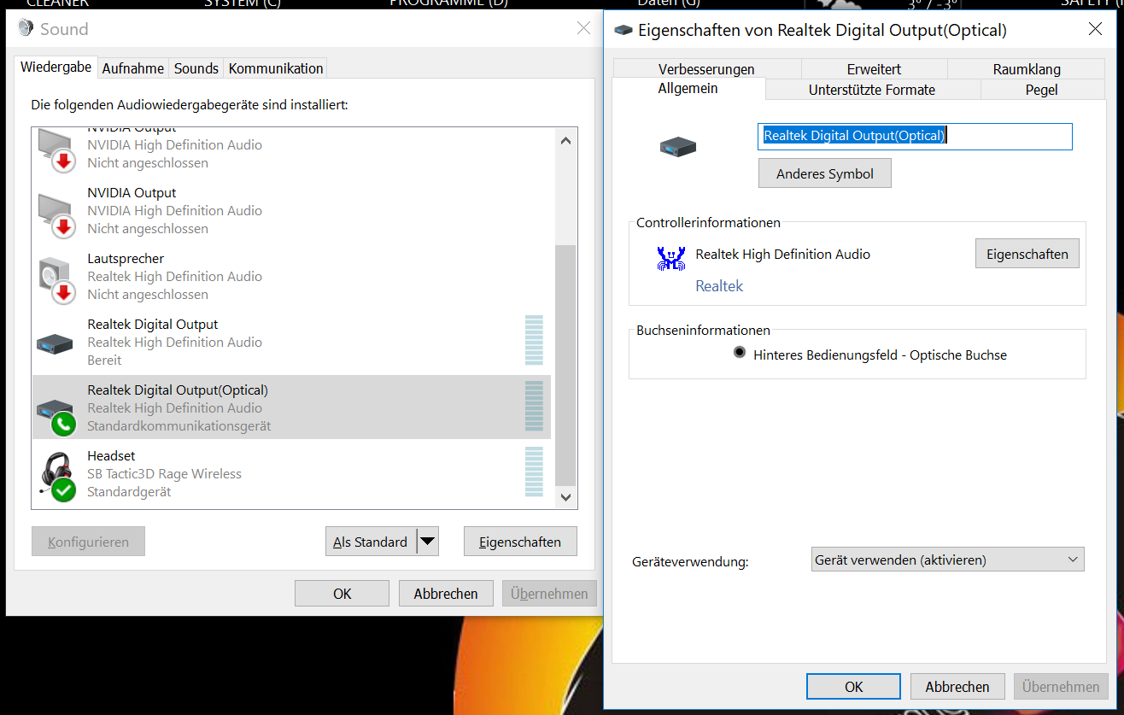This screenshot has width=1124, height=715.
Task: Click OK in the Eigenschaften dialog
Action: (x=853, y=686)
